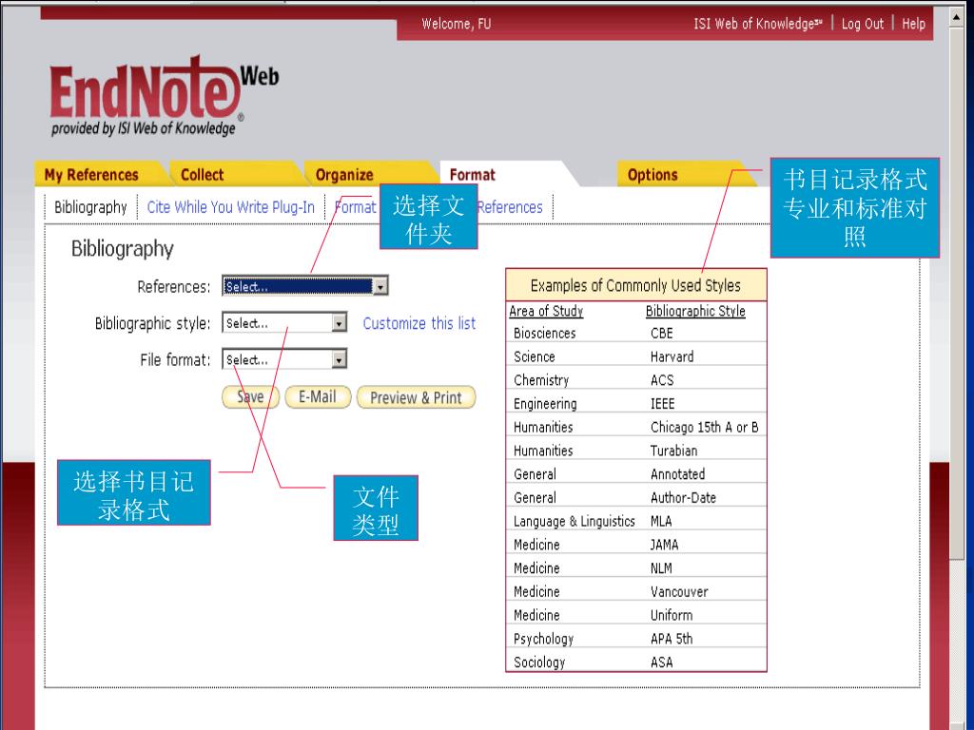The image size is (974, 730).
Task: Click the Save button
Action: (x=250, y=397)
